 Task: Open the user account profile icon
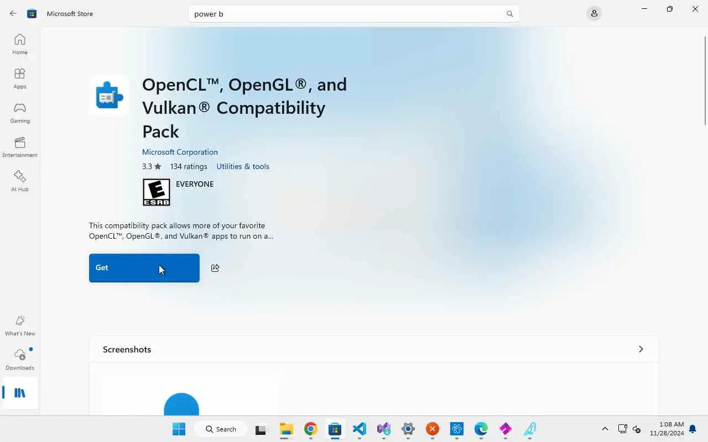coord(594,13)
